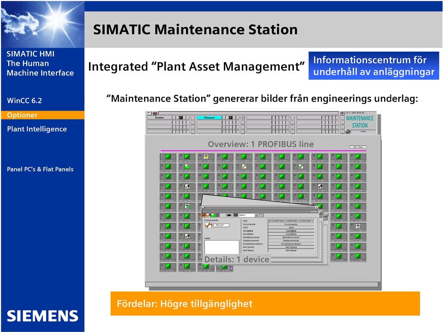Open the first green device tile in overview
The width and height of the screenshot is (443, 332).
(168, 157)
